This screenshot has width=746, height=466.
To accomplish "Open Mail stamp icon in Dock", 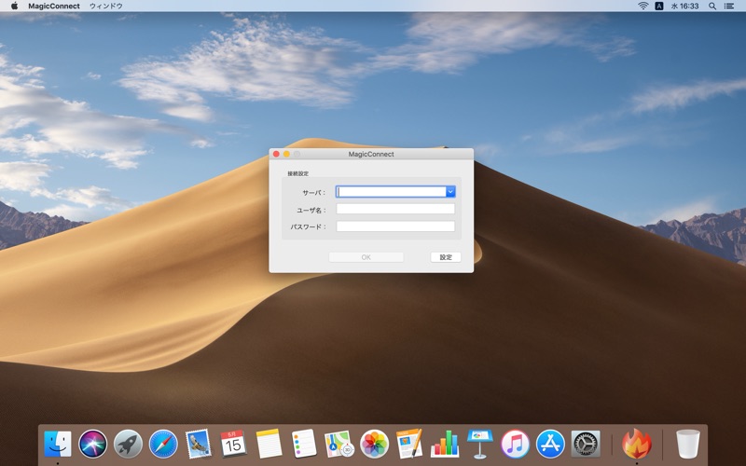I will 199,444.
